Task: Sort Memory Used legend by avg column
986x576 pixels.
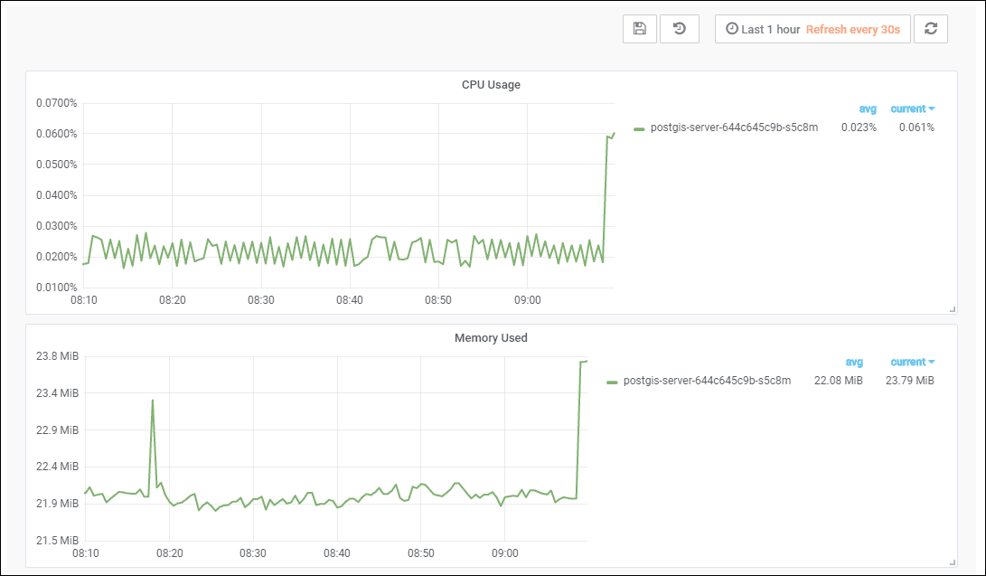Action: pos(854,362)
